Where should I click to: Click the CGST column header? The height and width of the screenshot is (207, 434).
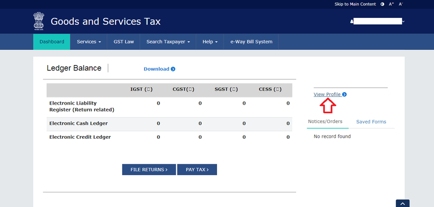[183, 89]
